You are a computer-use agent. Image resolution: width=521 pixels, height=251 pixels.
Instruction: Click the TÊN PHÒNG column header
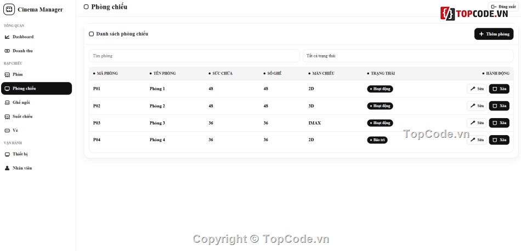pos(162,73)
